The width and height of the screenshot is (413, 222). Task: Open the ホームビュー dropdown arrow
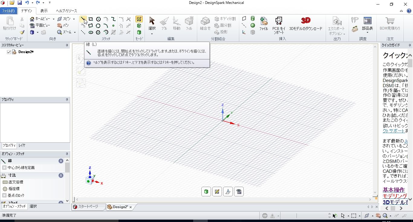pyautogui.click(x=54, y=19)
